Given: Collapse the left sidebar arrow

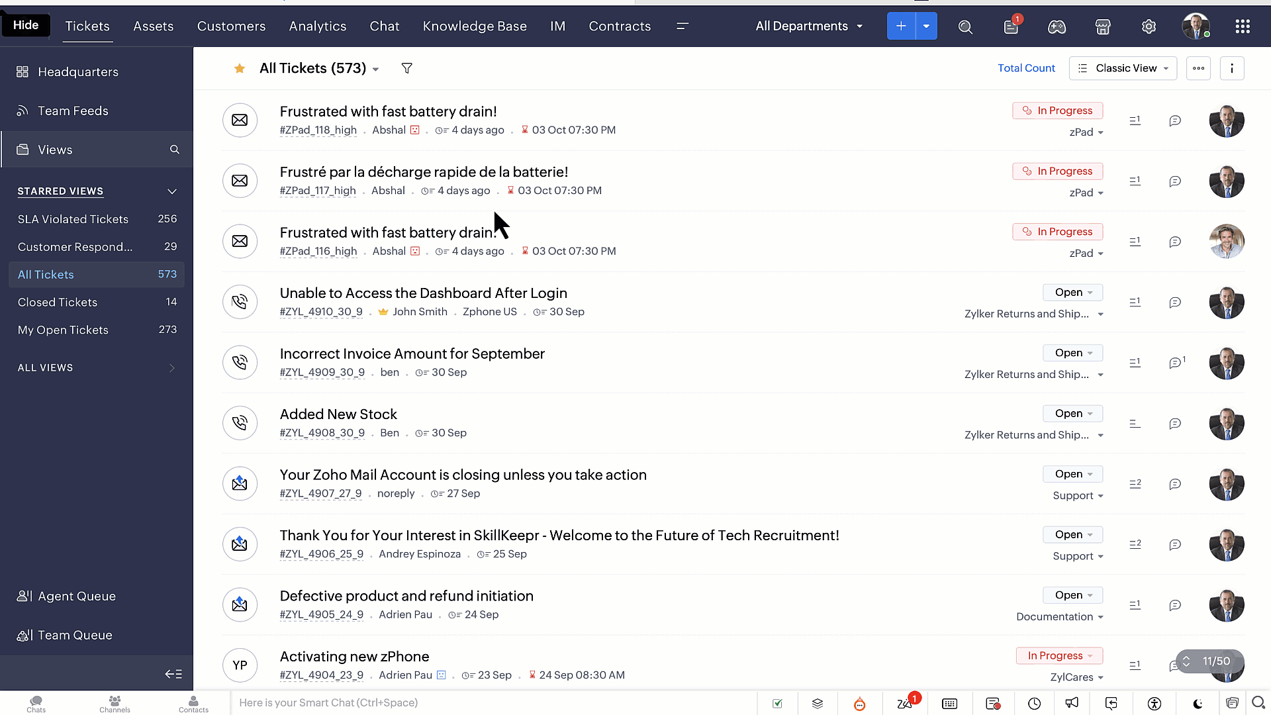Looking at the screenshot, I should [x=173, y=674].
